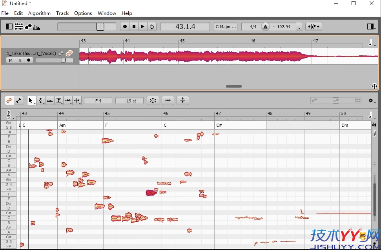Open the Track menu
The width and height of the screenshot is (381, 250).
click(x=62, y=13)
